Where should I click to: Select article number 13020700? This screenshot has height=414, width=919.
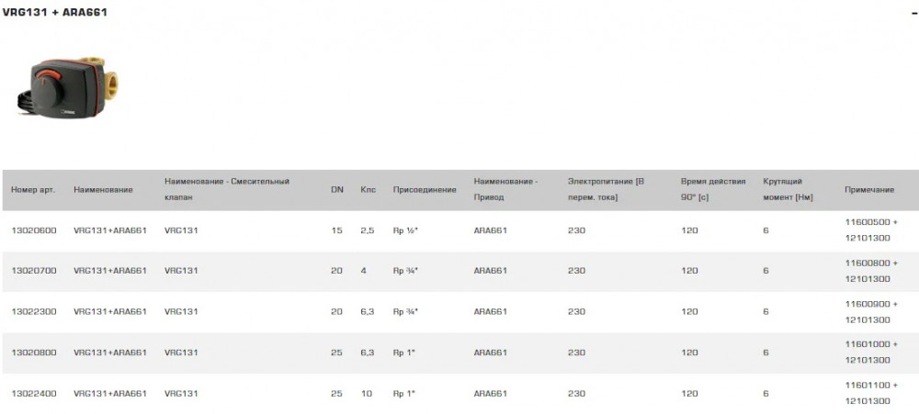tap(34, 271)
